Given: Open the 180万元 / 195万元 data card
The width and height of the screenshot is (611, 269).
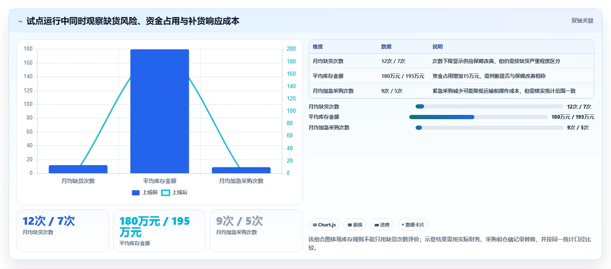Looking at the screenshot, I should pos(159,231).
